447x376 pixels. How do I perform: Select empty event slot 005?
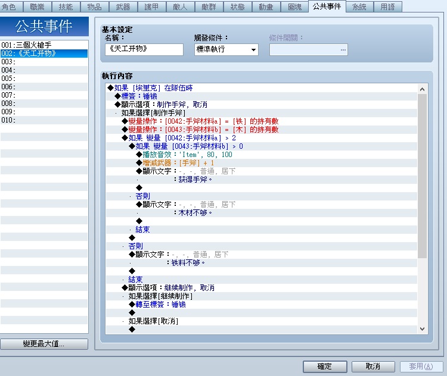[x=44, y=79]
